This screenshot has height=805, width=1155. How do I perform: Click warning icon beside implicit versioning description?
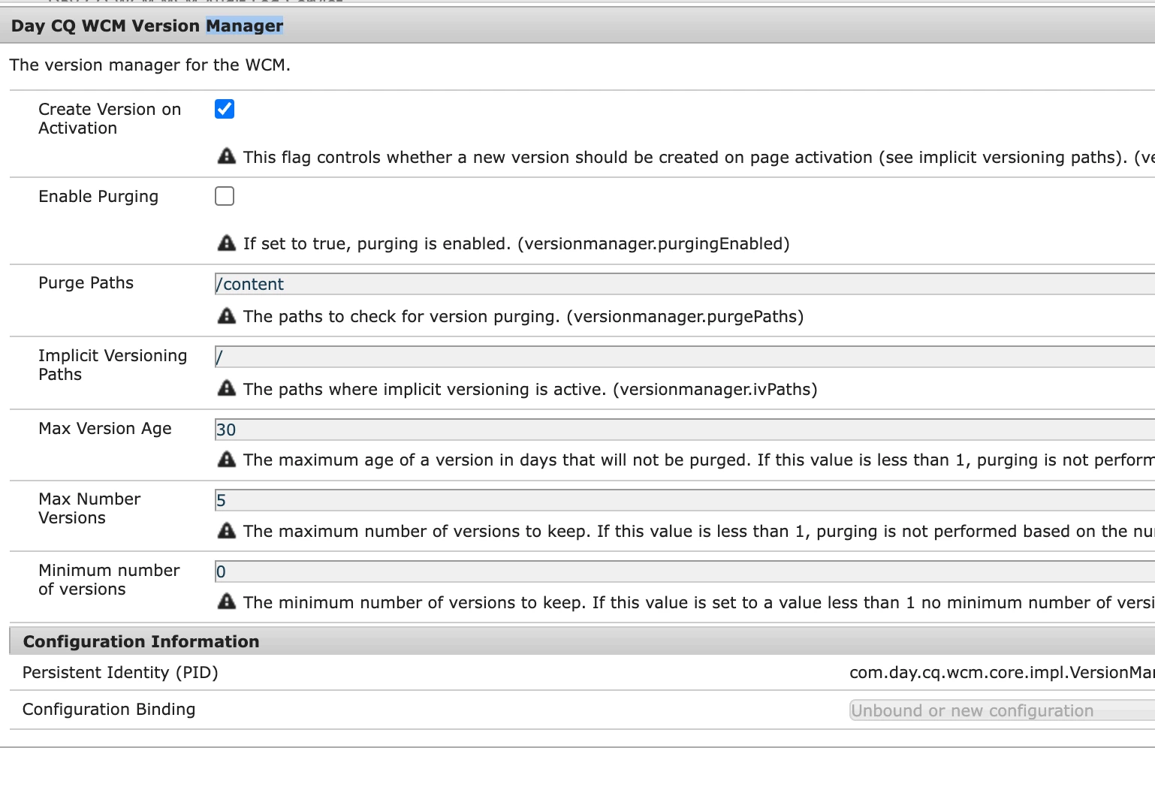tap(227, 388)
